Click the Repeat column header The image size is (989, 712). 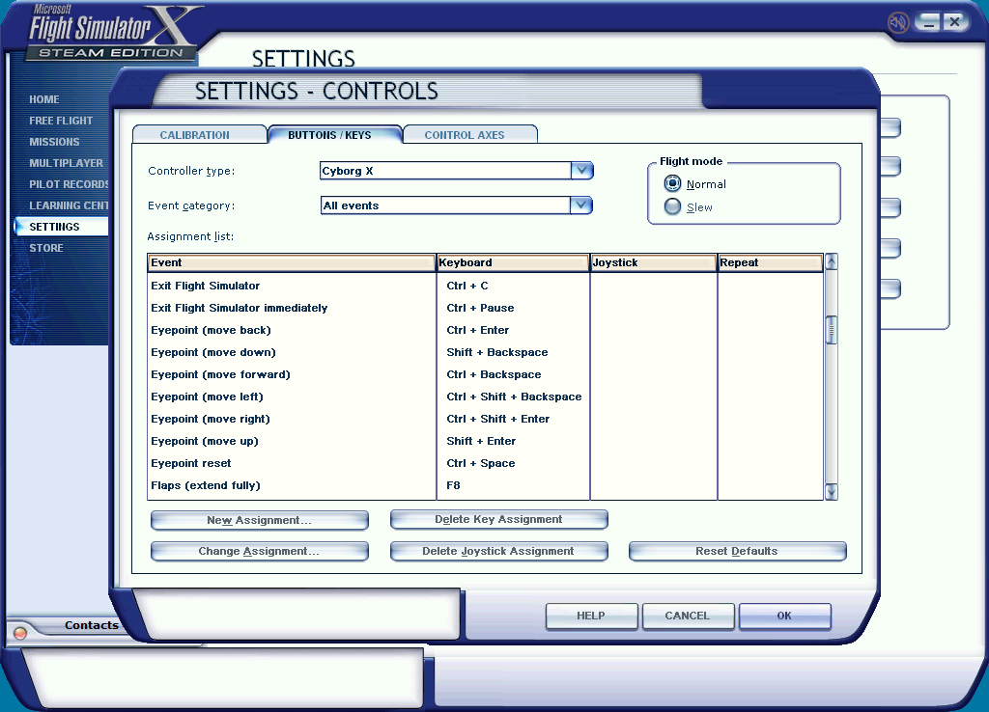(x=771, y=262)
